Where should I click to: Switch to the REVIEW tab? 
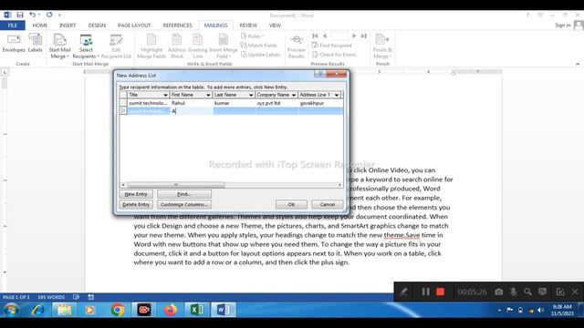tap(248, 26)
